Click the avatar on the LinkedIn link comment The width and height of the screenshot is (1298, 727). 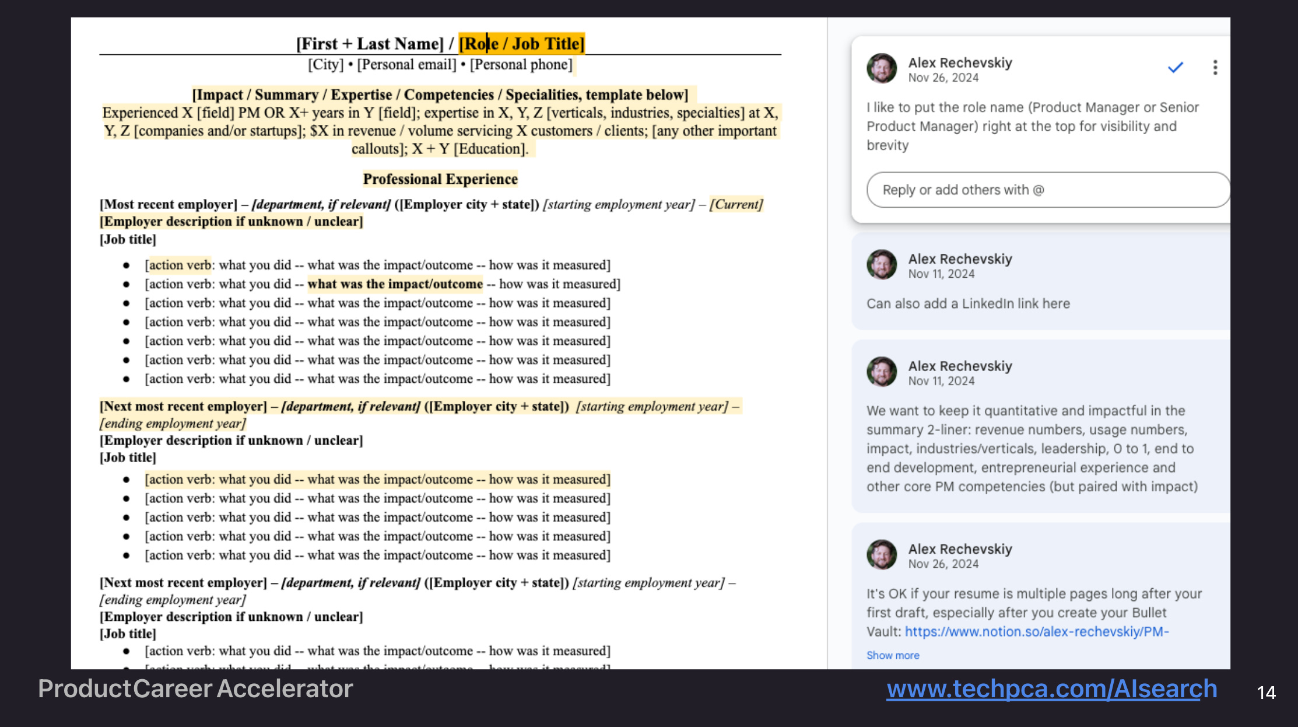[x=882, y=265]
